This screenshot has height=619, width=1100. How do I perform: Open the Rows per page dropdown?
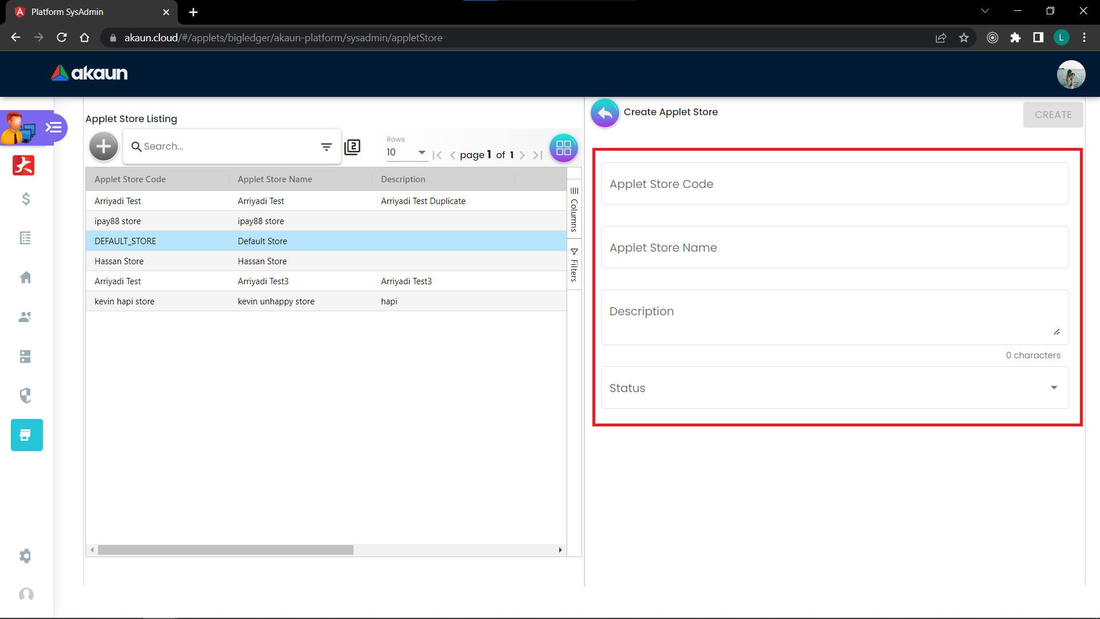[x=406, y=152]
